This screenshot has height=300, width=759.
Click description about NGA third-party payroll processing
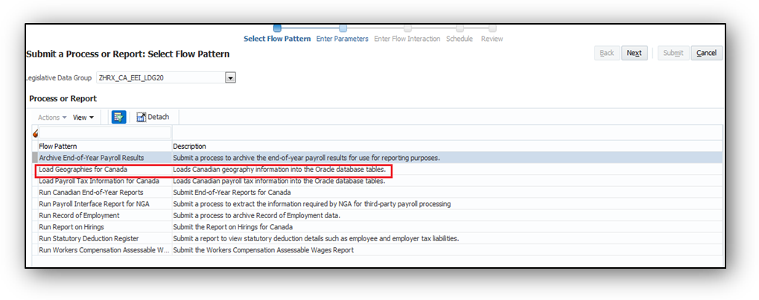click(312, 204)
